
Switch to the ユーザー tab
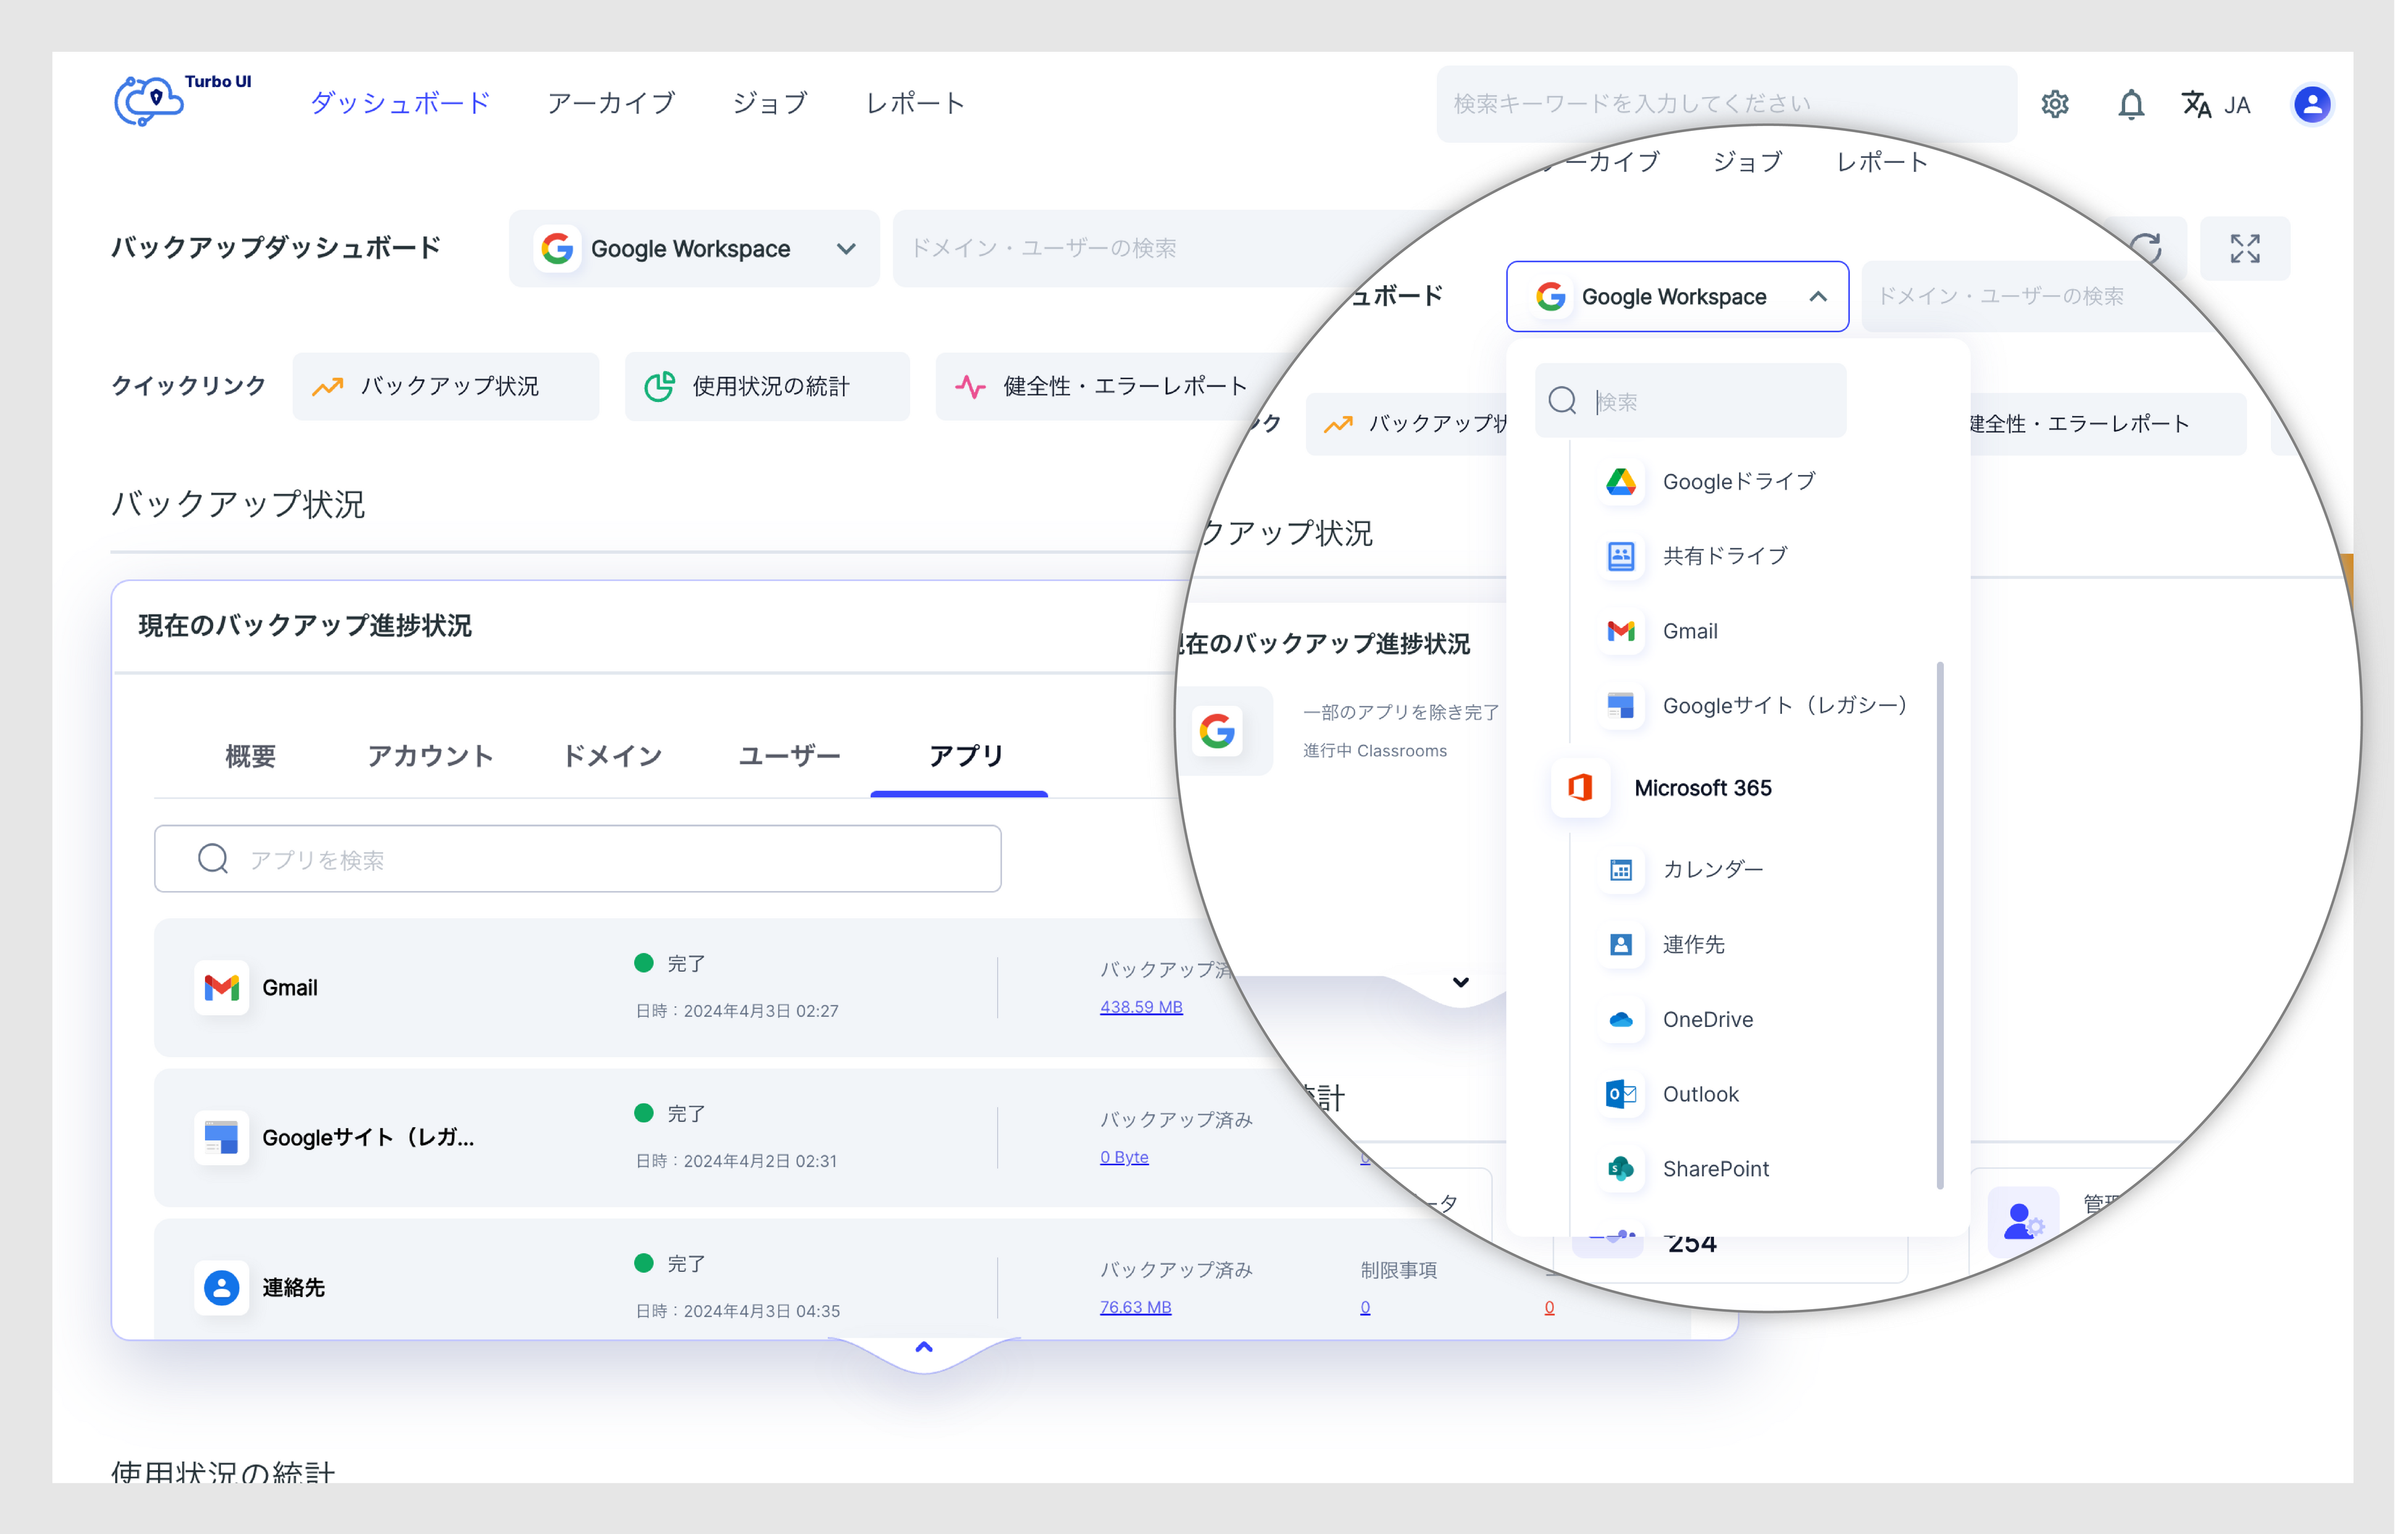(x=789, y=756)
